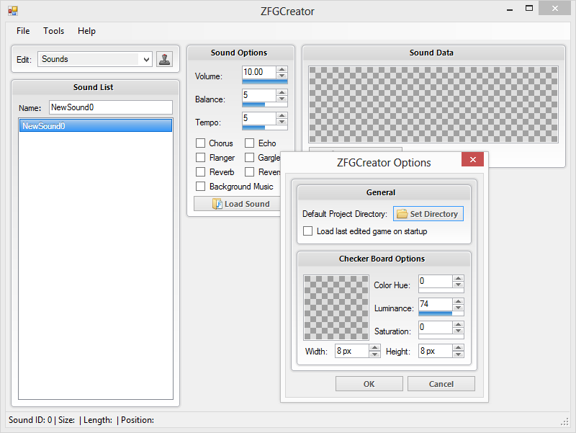Click the Luminance slider bar

coord(441,313)
